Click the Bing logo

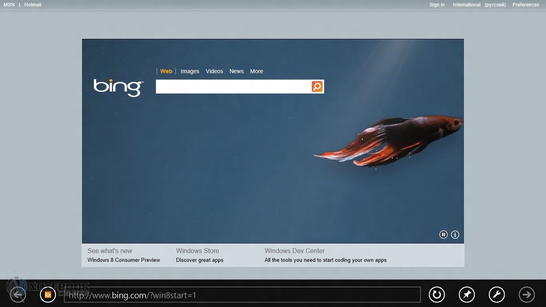[x=118, y=87]
